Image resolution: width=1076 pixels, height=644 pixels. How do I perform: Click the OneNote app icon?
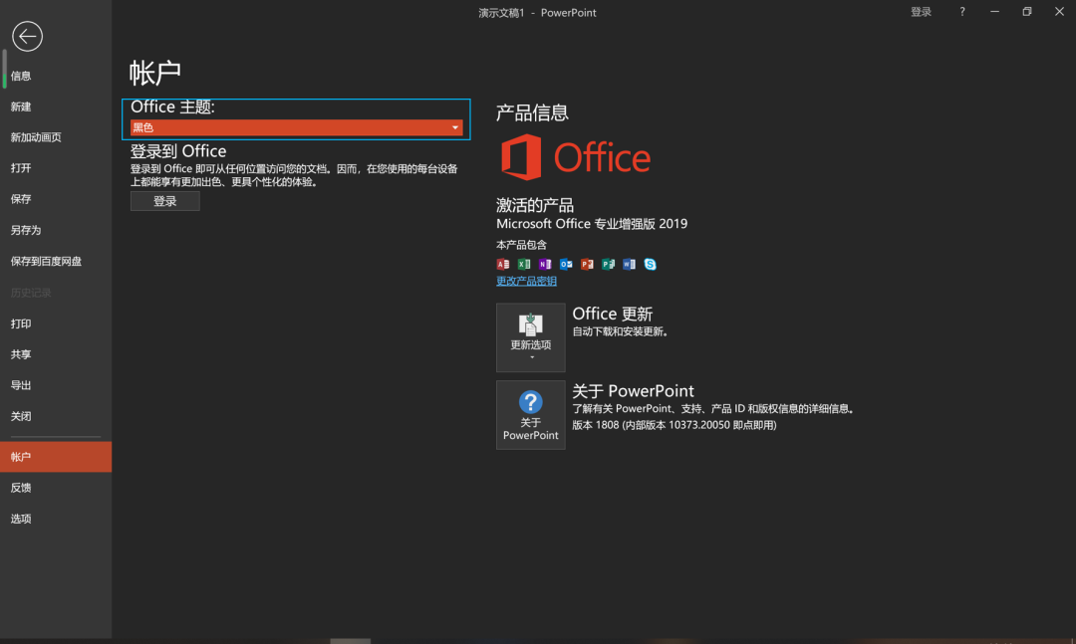545,264
